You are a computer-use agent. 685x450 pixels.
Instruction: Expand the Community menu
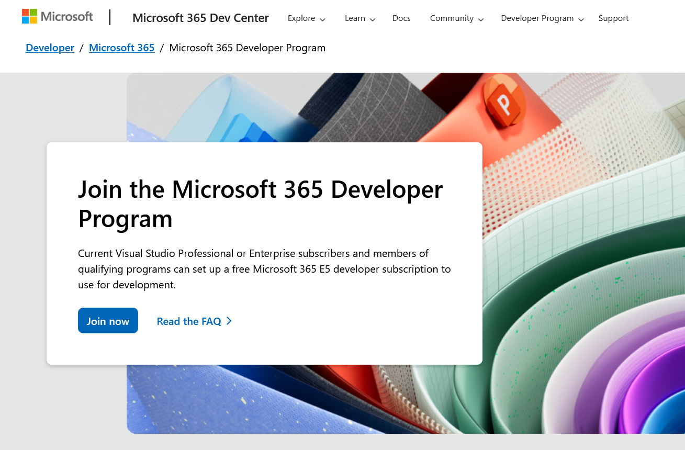pos(457,18)
